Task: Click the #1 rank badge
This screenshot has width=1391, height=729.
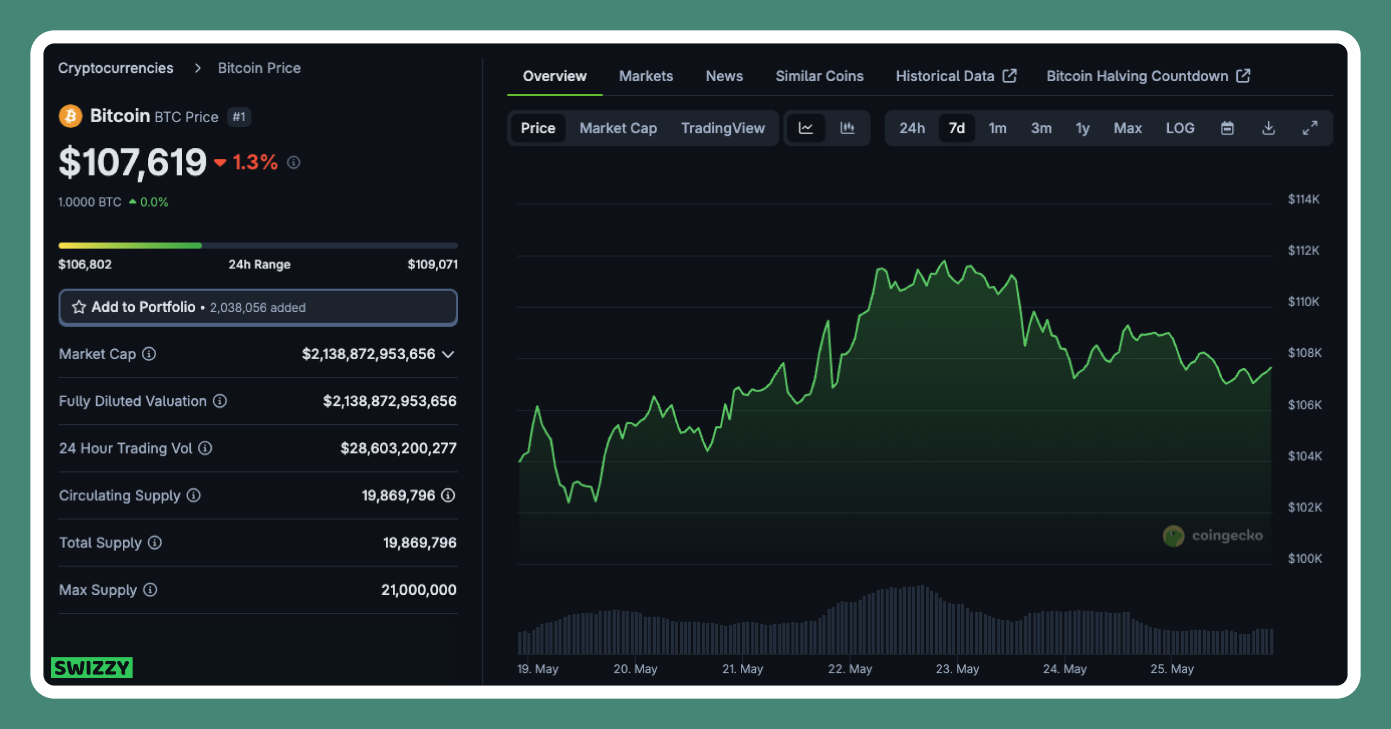Action: tap(239, 117)
